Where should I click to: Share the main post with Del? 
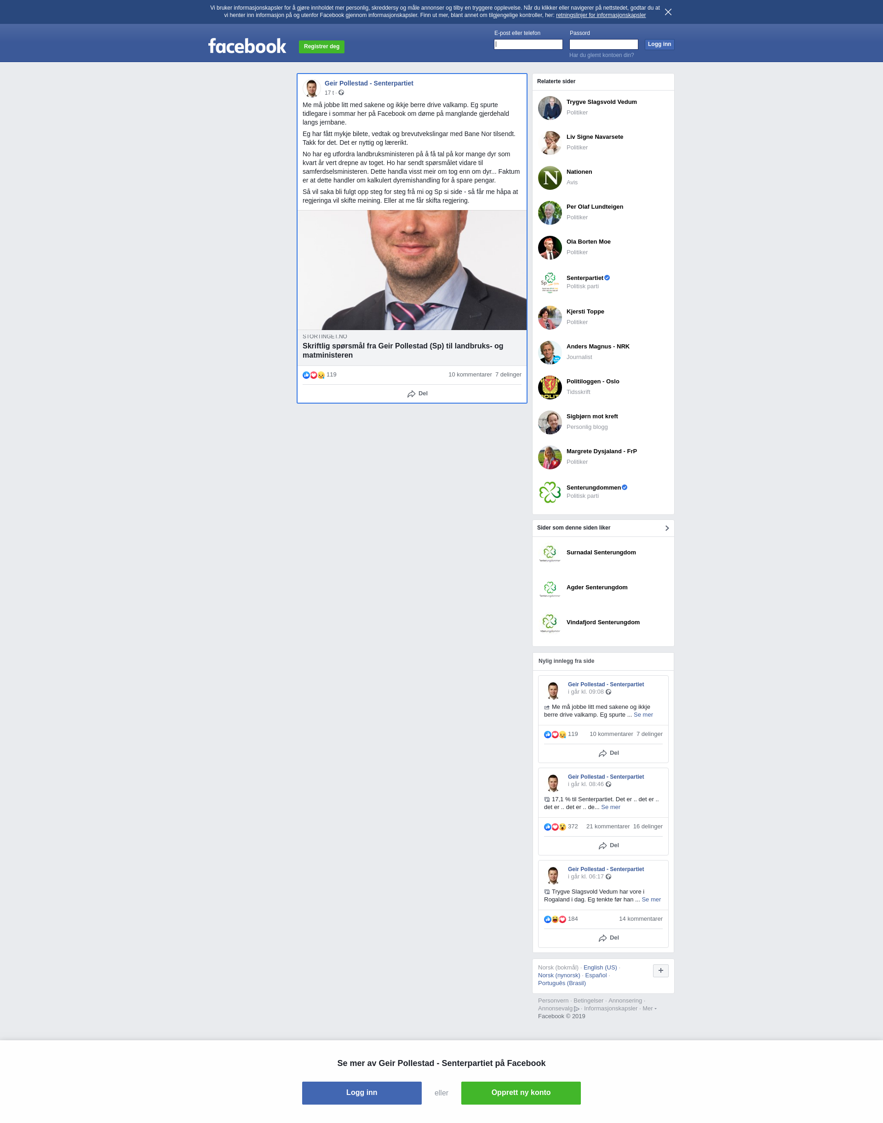coord(417,394)
